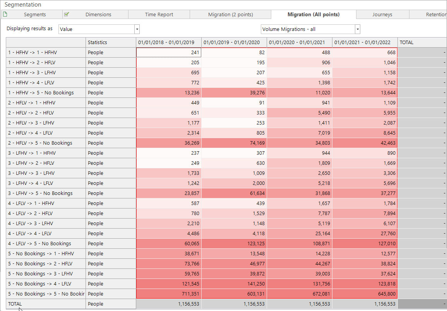Click the cell with value 39,276
447x311 pixels.
[234, 93]
